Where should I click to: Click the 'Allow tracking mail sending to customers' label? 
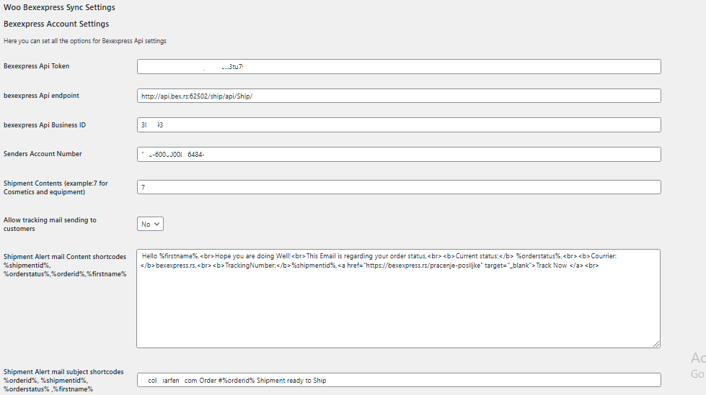point(50,224)
